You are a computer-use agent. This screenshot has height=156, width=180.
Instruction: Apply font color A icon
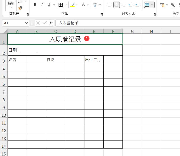[x=83, y=5]
